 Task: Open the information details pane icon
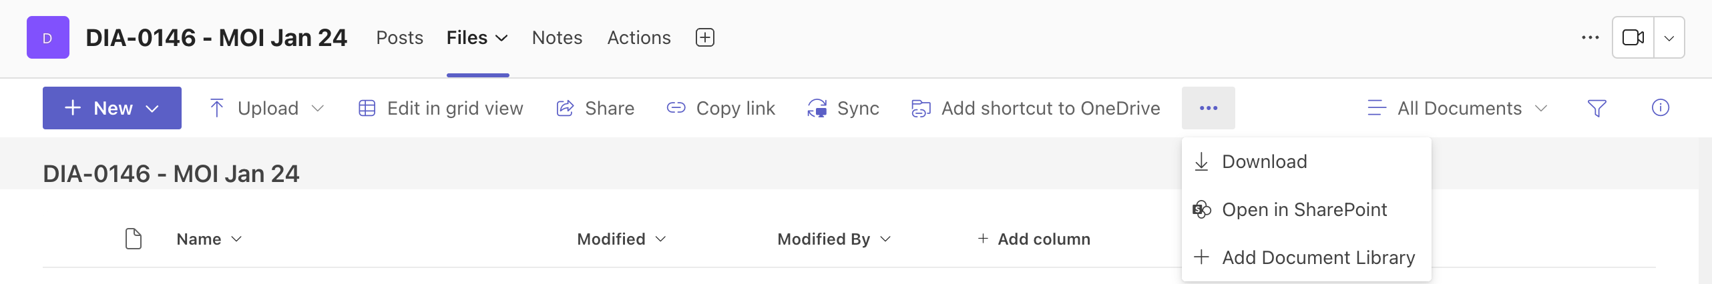coord(1660,107)
